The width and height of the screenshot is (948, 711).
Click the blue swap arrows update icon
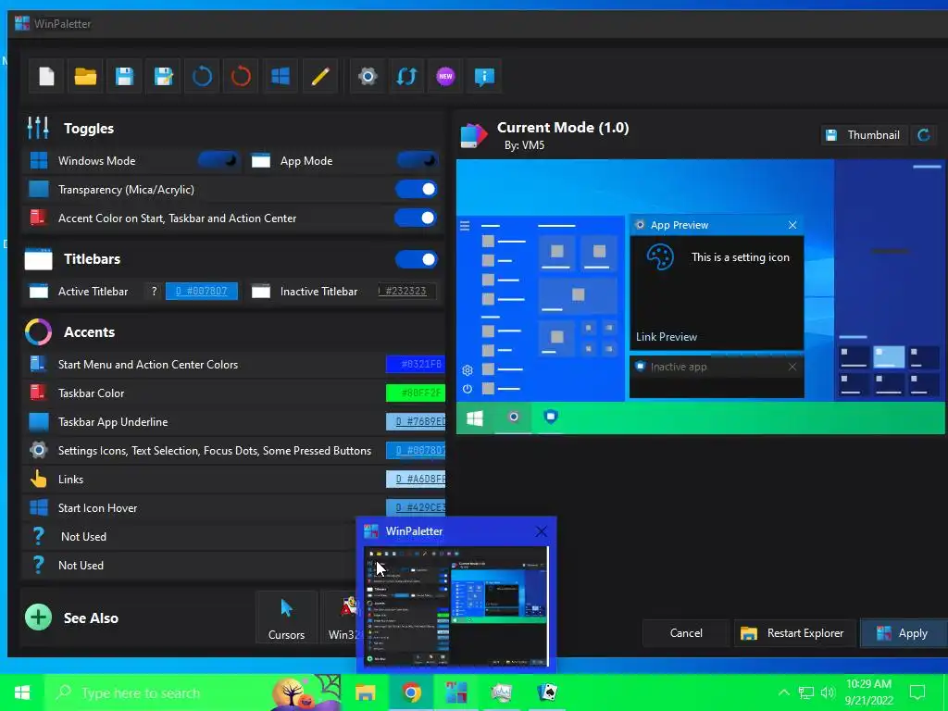coord(406,76)
